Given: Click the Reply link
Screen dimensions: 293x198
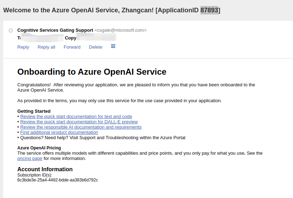Looking at the screenshot, I should [x=23, y=47].
